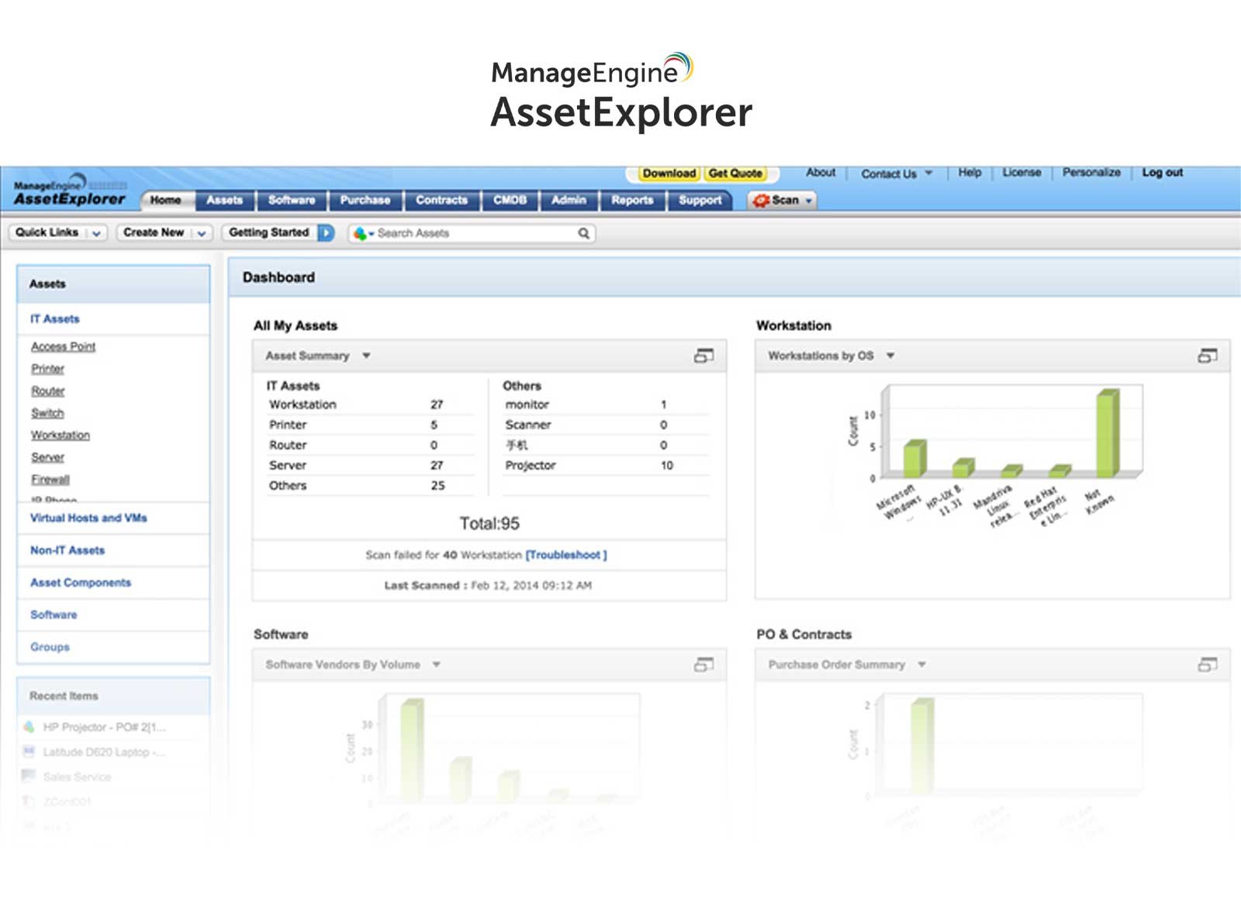Click the Download button
Viewport: 1241px width, 913px height.
pyautogui.click(x=669, y=174)
